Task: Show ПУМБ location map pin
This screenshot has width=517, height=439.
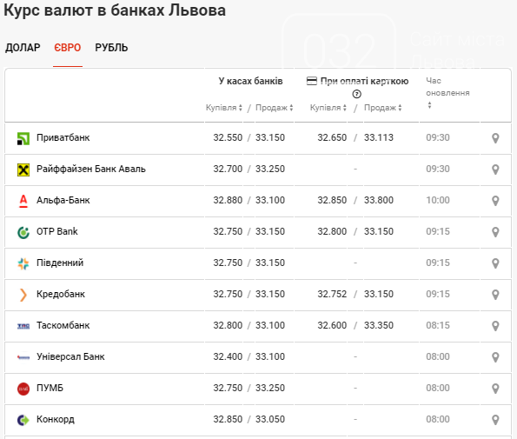Action: point(495,389)
